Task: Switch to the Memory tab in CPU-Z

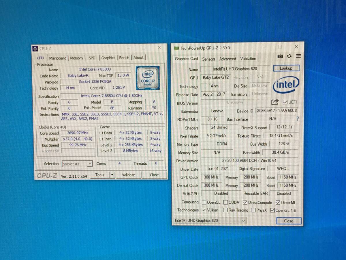Action: [76, 58]
